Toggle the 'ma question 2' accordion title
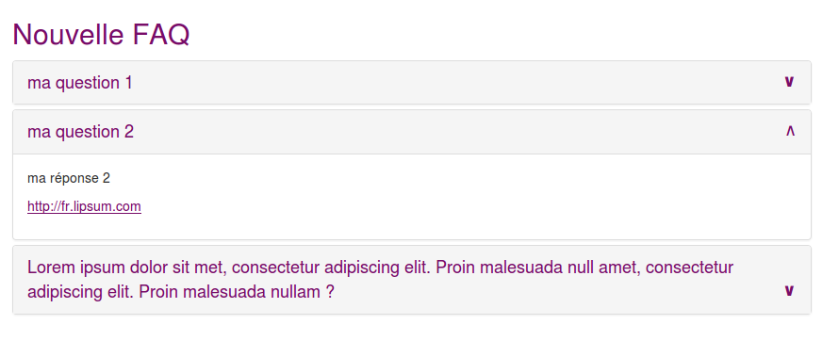 coord(80,132)
